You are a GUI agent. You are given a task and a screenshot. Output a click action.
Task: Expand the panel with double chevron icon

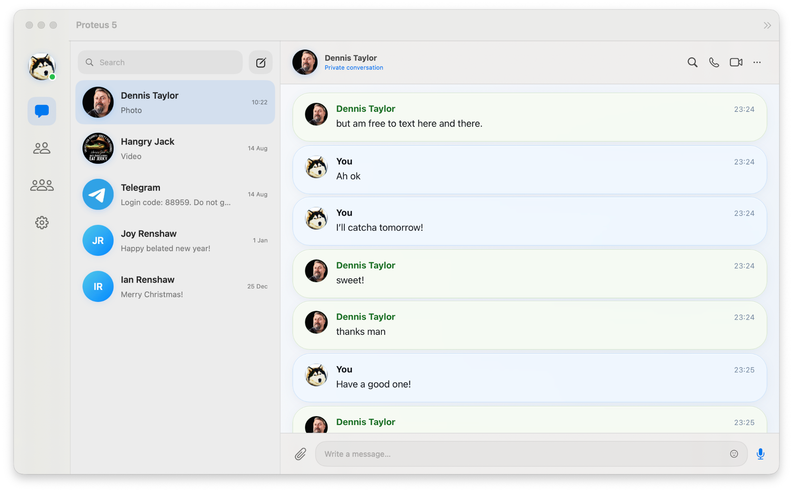coord(767,26)
